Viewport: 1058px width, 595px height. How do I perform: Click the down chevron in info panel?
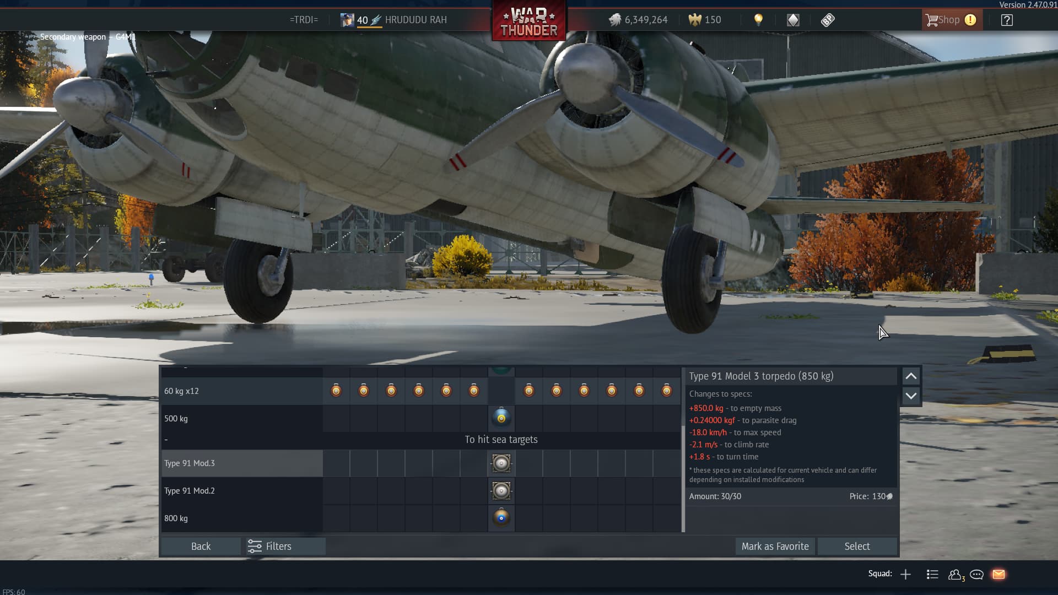(911, 396)
